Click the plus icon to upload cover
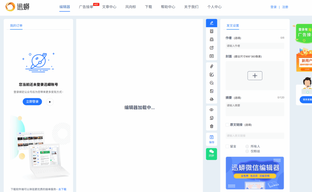The height and width of the screenshot is (192, 312). point(255,76)
